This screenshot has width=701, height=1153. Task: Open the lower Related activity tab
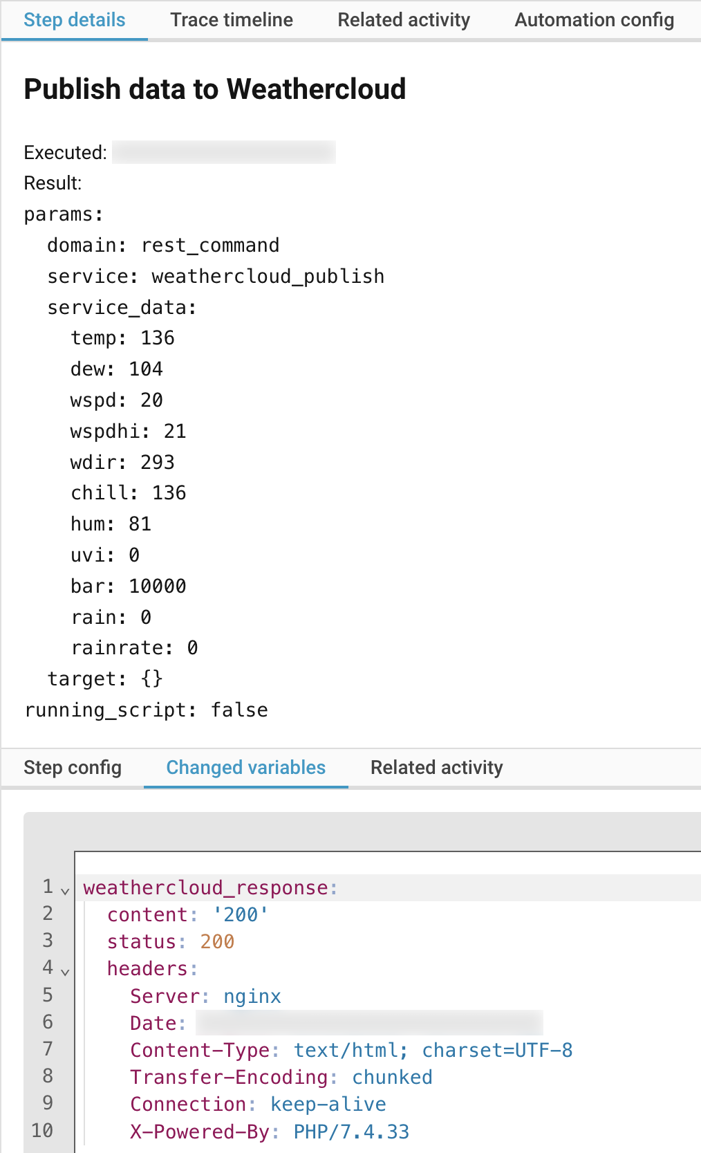point(437,768)
